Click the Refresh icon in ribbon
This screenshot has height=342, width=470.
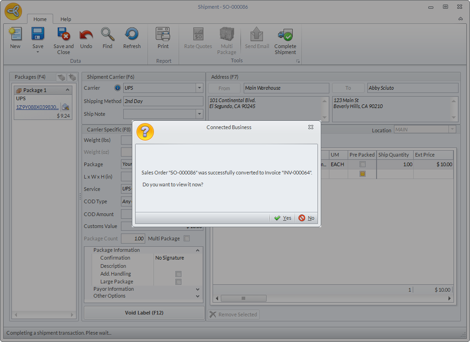click(132, 34)
